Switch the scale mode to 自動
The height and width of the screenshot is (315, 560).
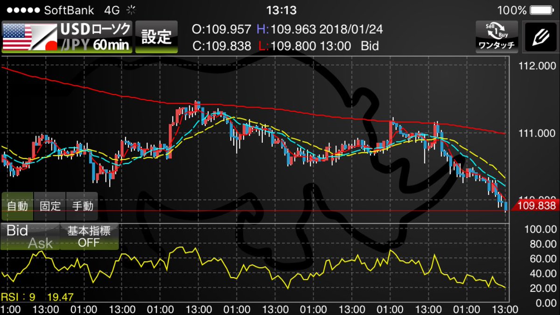click(17, 206)
